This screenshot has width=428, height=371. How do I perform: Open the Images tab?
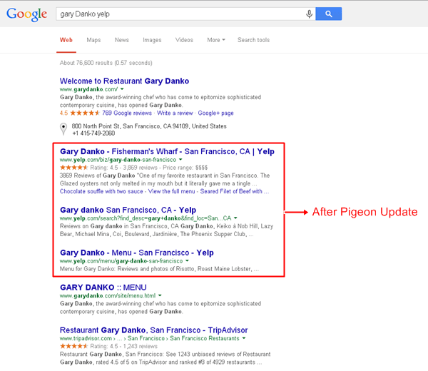(x=152, y=40)
